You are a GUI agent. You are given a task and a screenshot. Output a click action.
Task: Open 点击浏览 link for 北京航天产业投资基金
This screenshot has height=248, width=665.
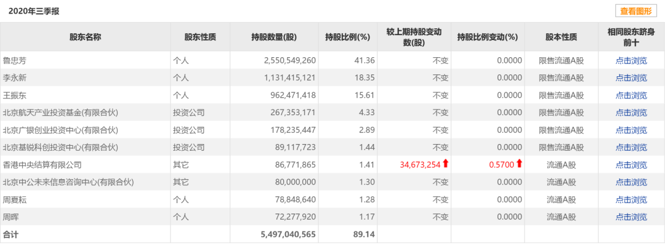(631, 113)
